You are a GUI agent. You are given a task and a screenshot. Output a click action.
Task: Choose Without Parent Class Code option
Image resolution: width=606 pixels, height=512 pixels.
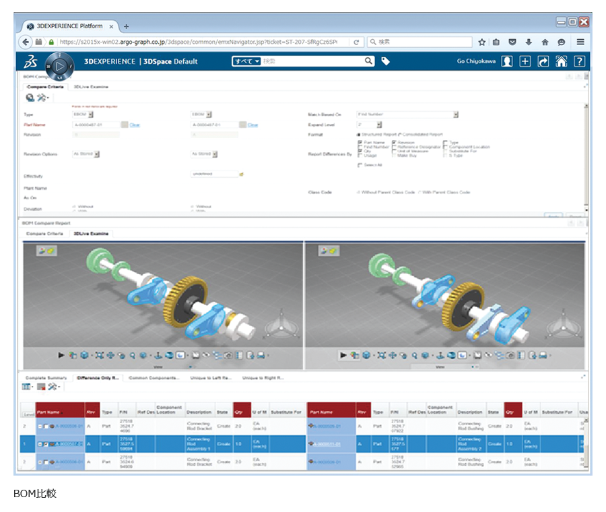click(358, 192)
